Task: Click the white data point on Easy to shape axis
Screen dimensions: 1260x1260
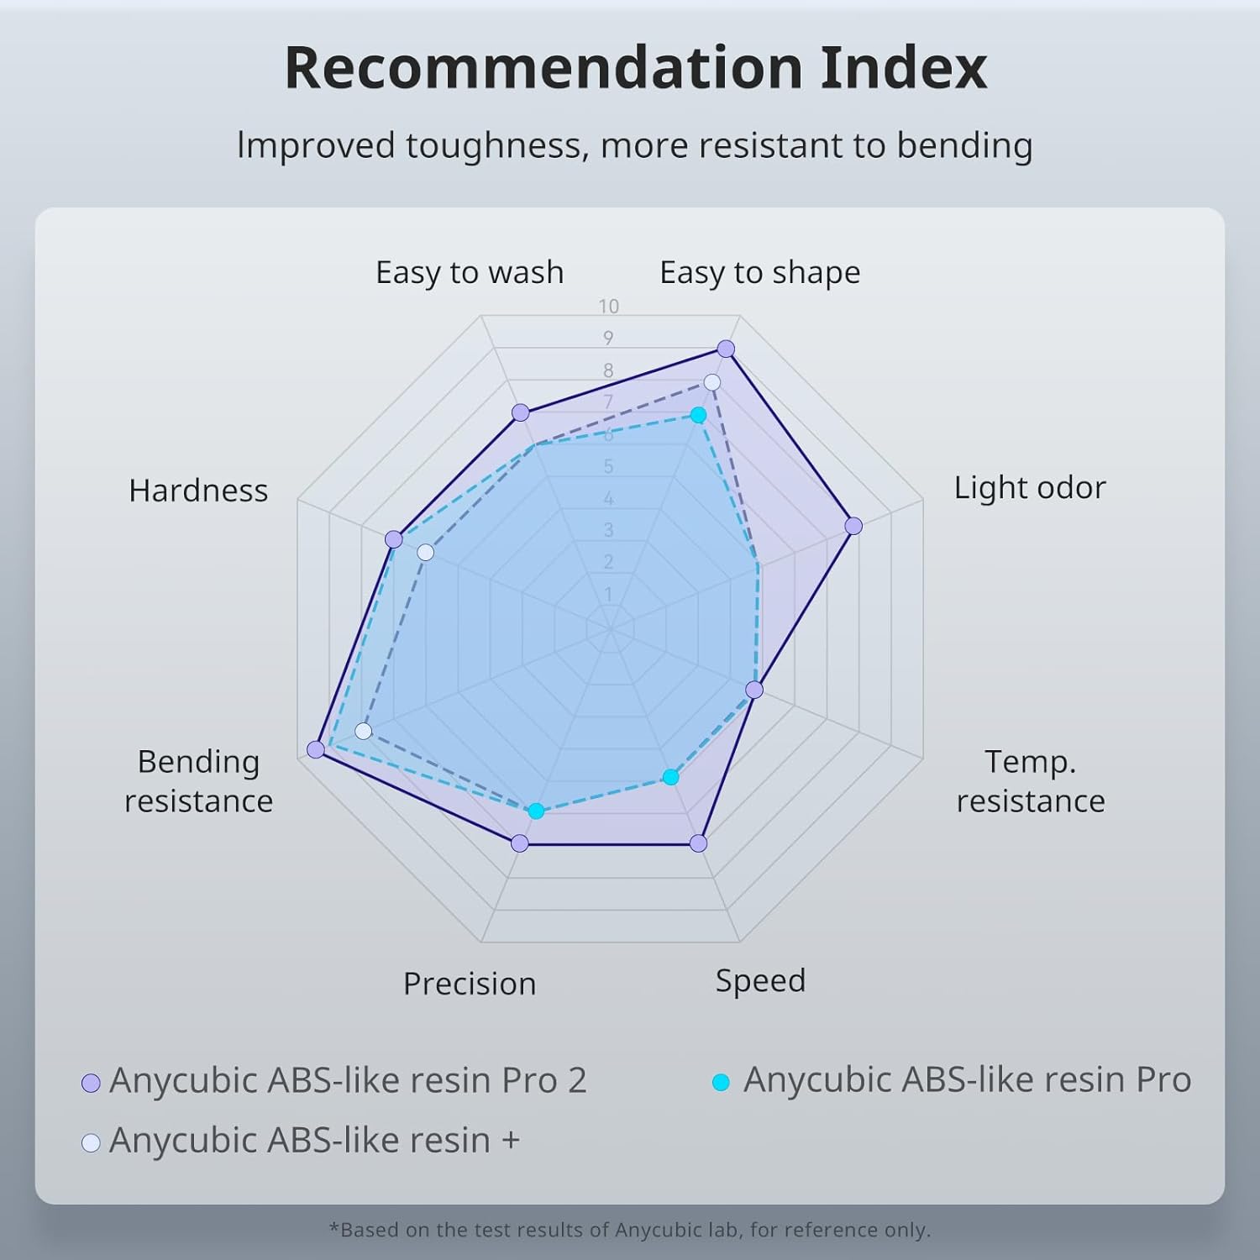Action: click(x=712, y=382)
